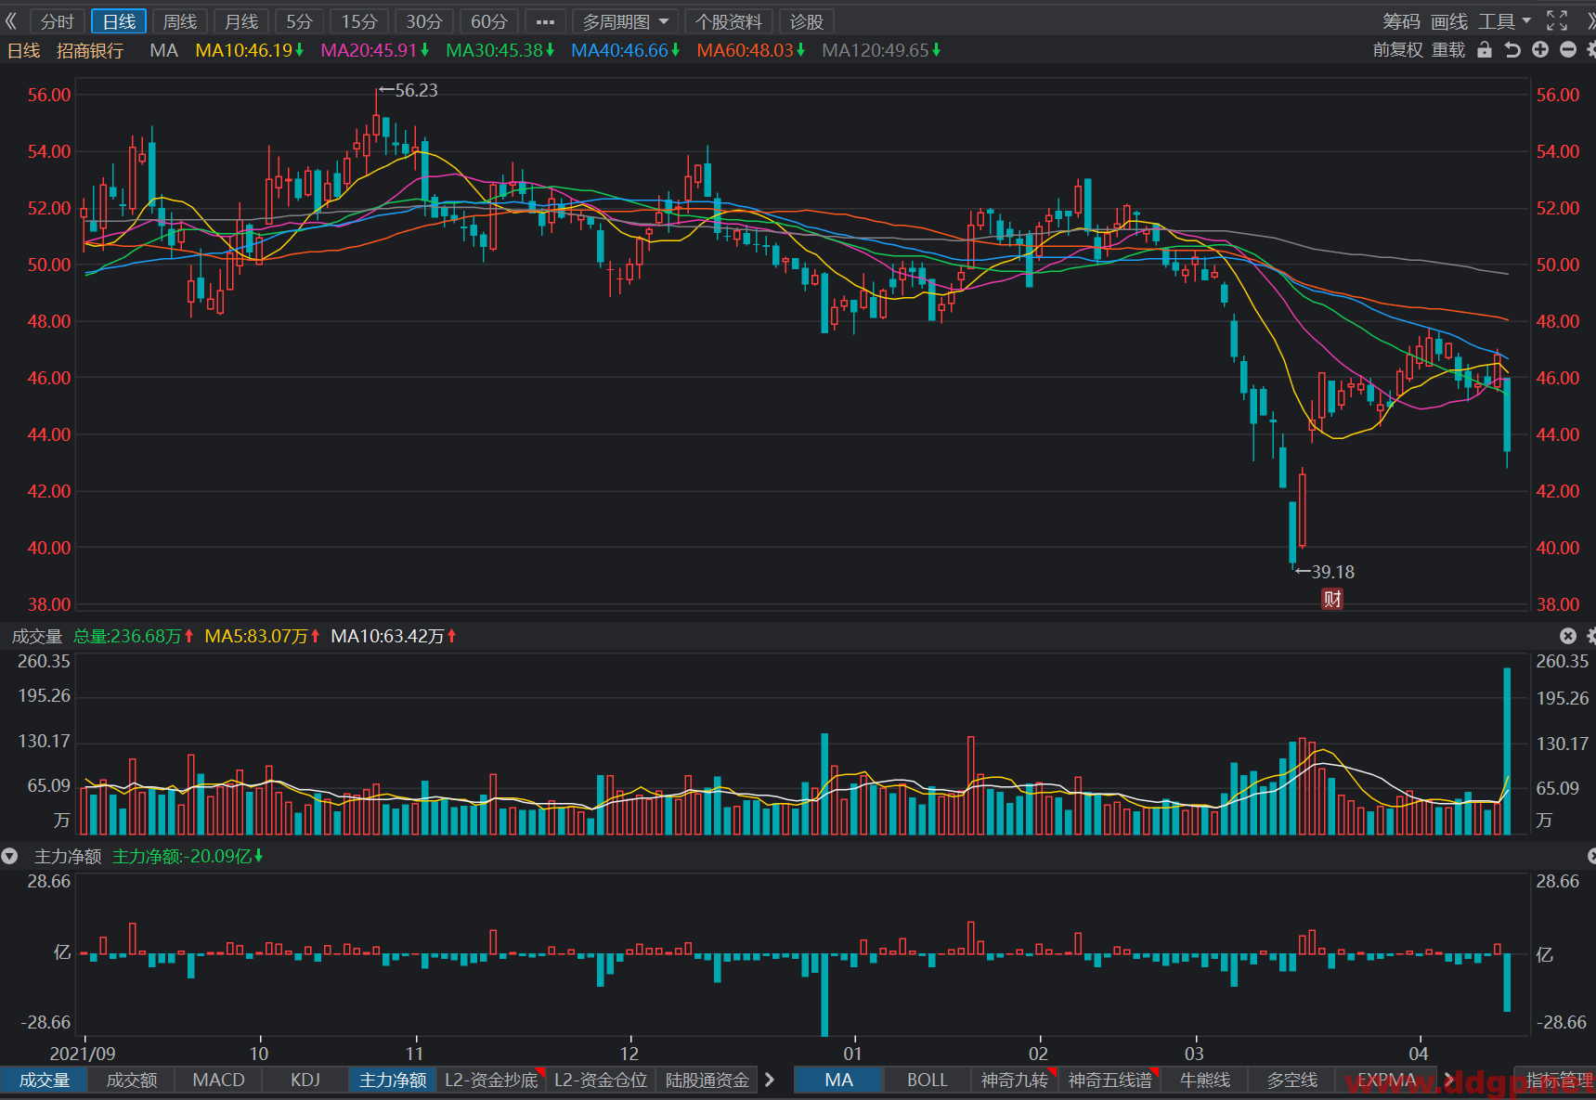Click the 财 marker on the chart

click(1332, 599)
